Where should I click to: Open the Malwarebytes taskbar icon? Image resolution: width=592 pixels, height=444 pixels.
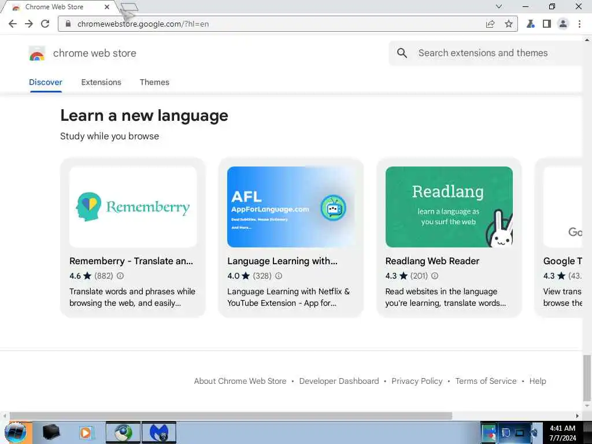pos(159,432)
